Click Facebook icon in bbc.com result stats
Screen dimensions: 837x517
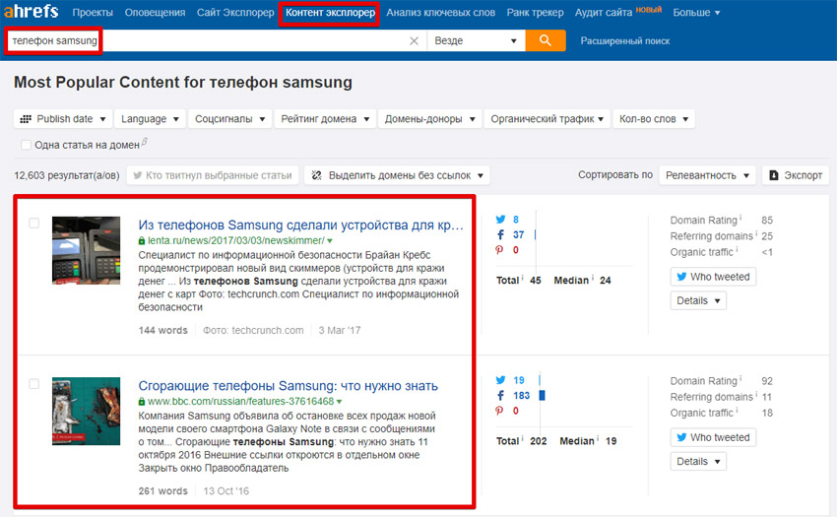500,395
